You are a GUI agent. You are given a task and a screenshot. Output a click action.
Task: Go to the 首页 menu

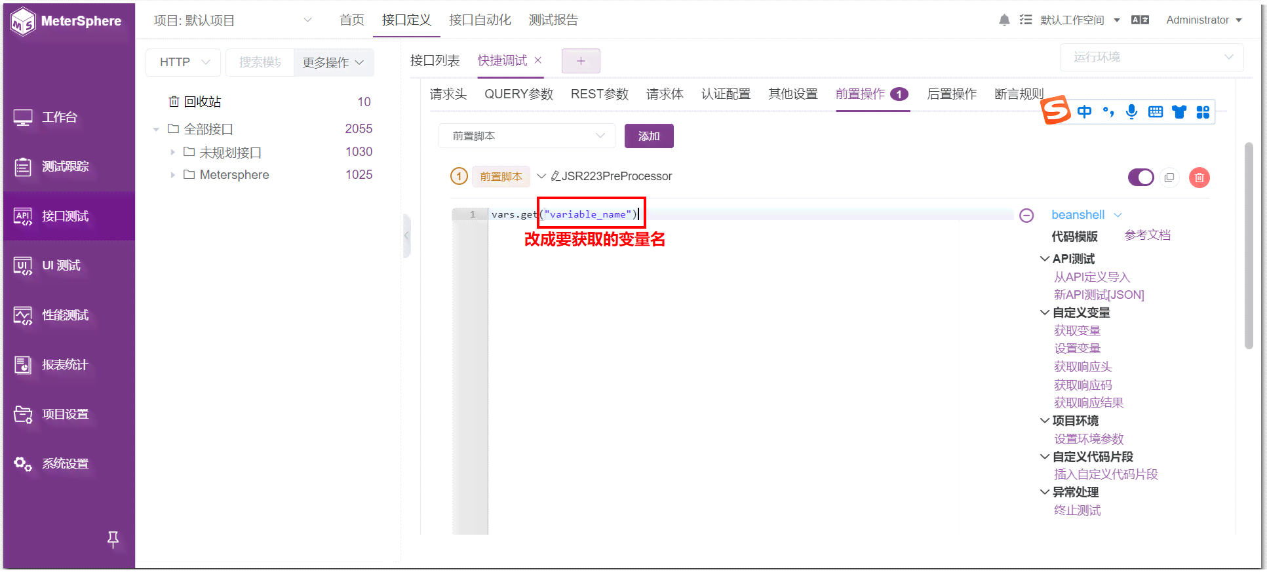pos(352,20)
